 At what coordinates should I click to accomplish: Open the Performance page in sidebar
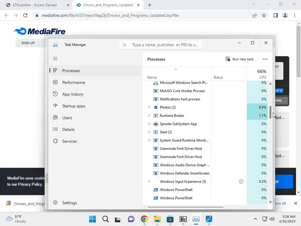tap(95, 82)
